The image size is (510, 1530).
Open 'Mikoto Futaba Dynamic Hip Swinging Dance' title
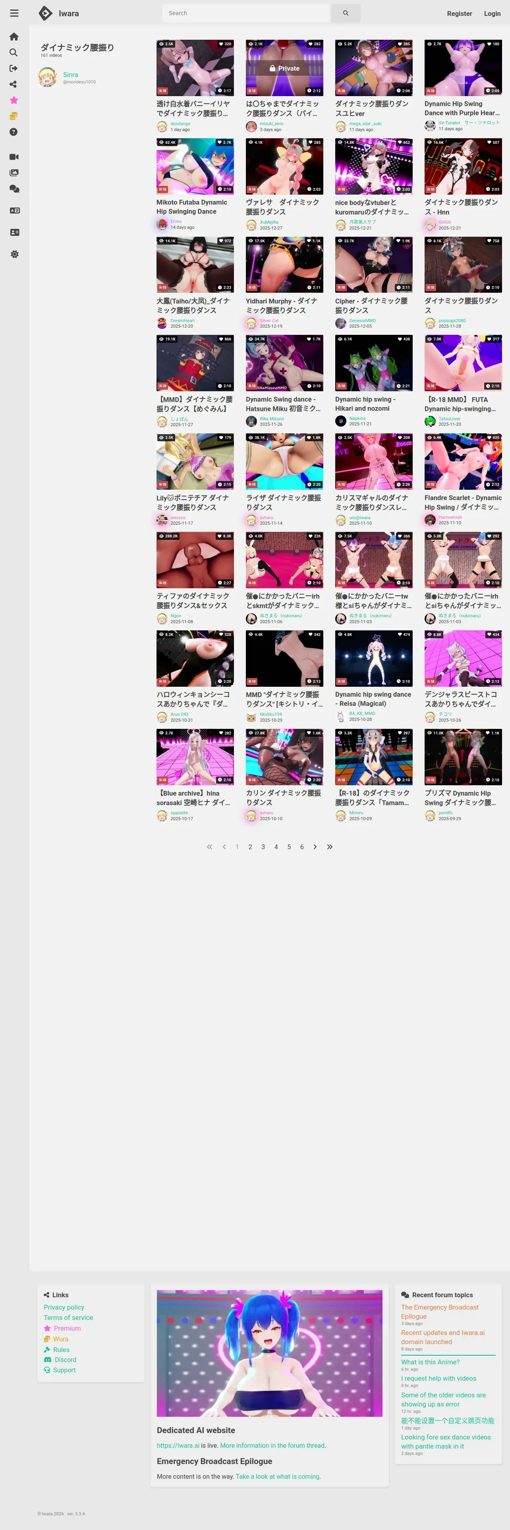click(191, 207)
